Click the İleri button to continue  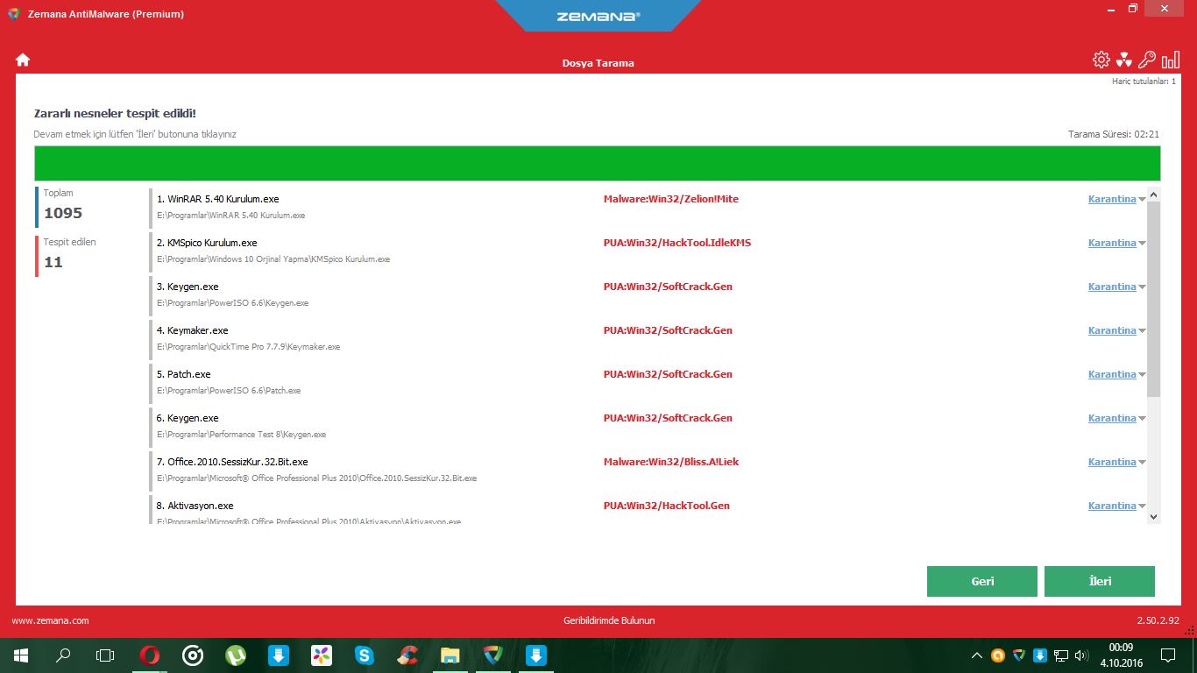[1100, 581]
